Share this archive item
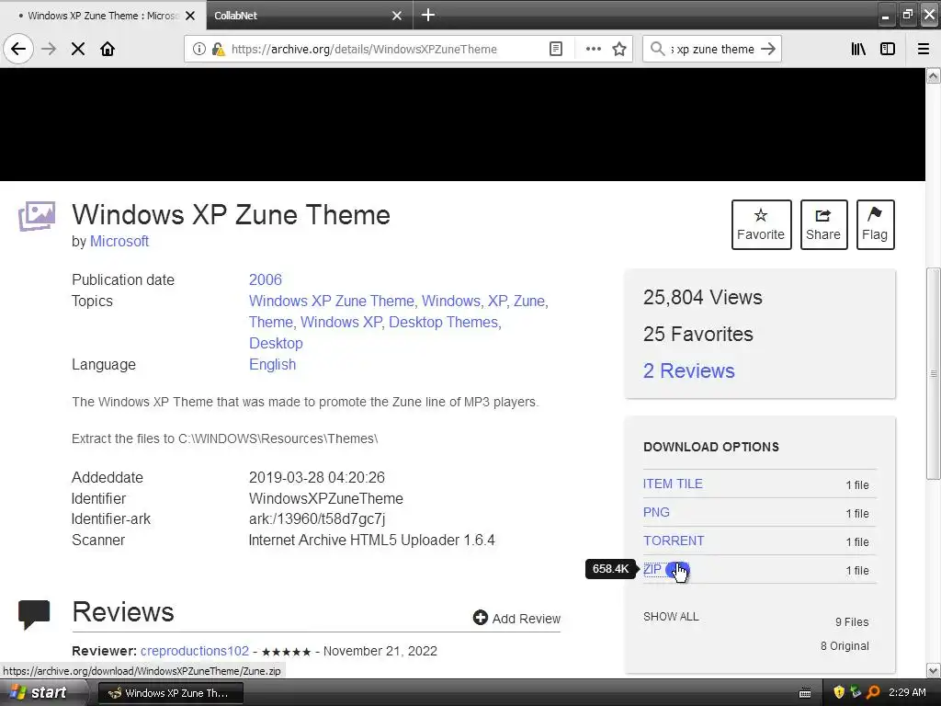This screenshot has height=706, width=941. click(823, 224)
